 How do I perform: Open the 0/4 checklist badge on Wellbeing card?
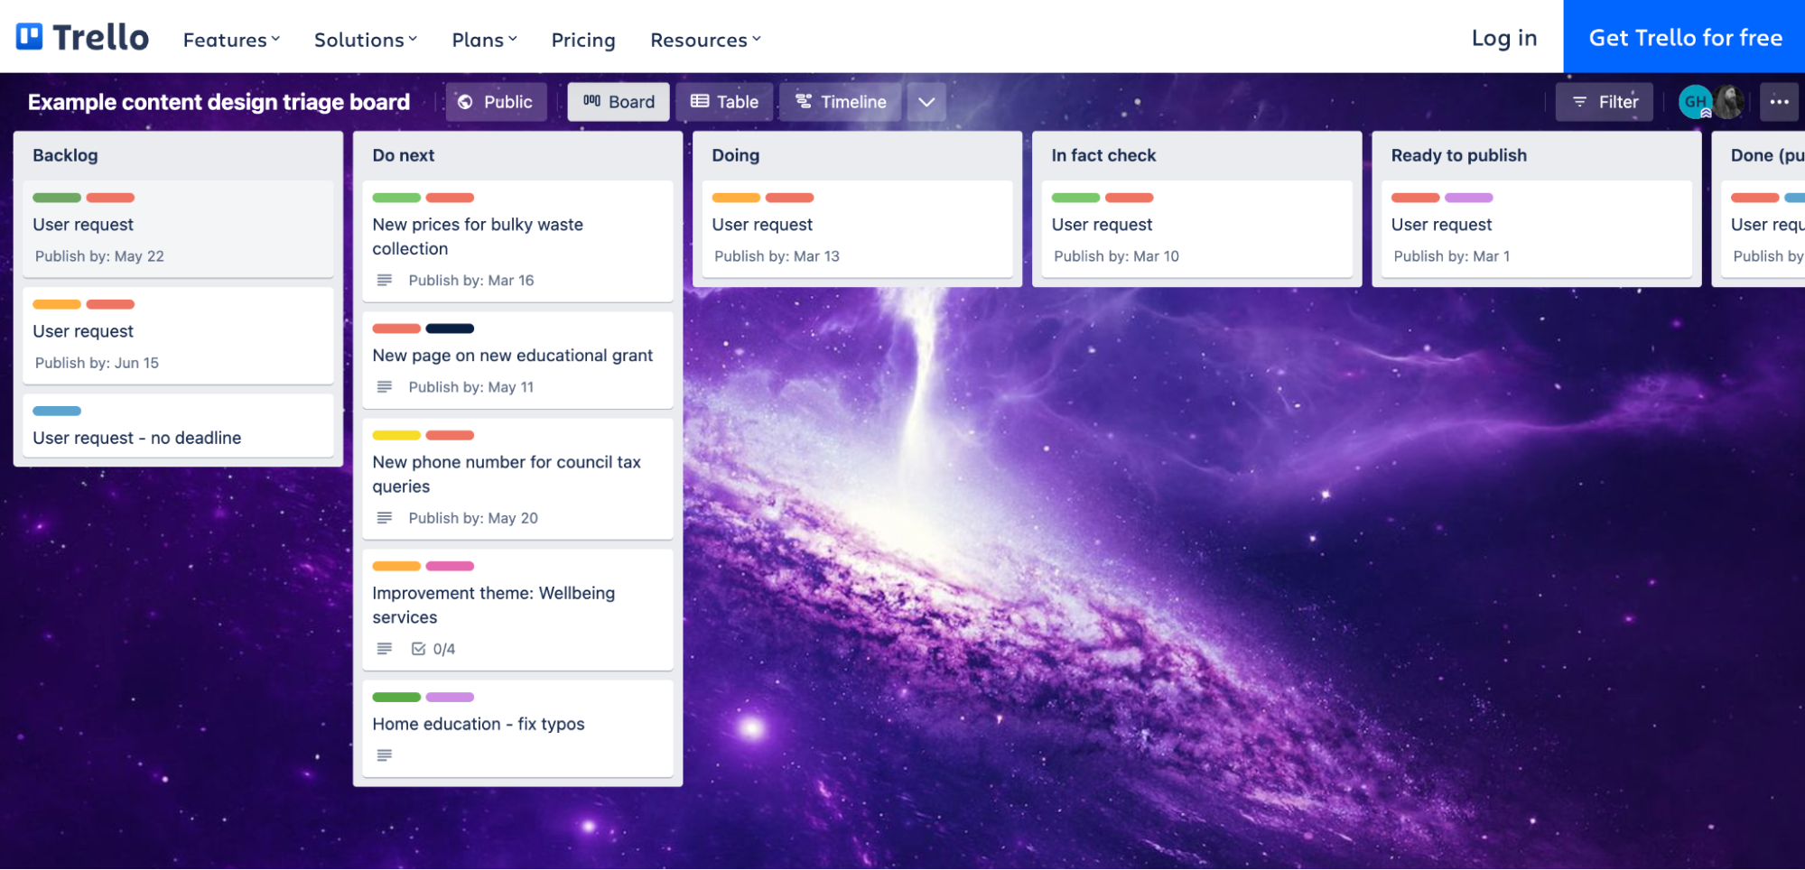click(433, 648)
